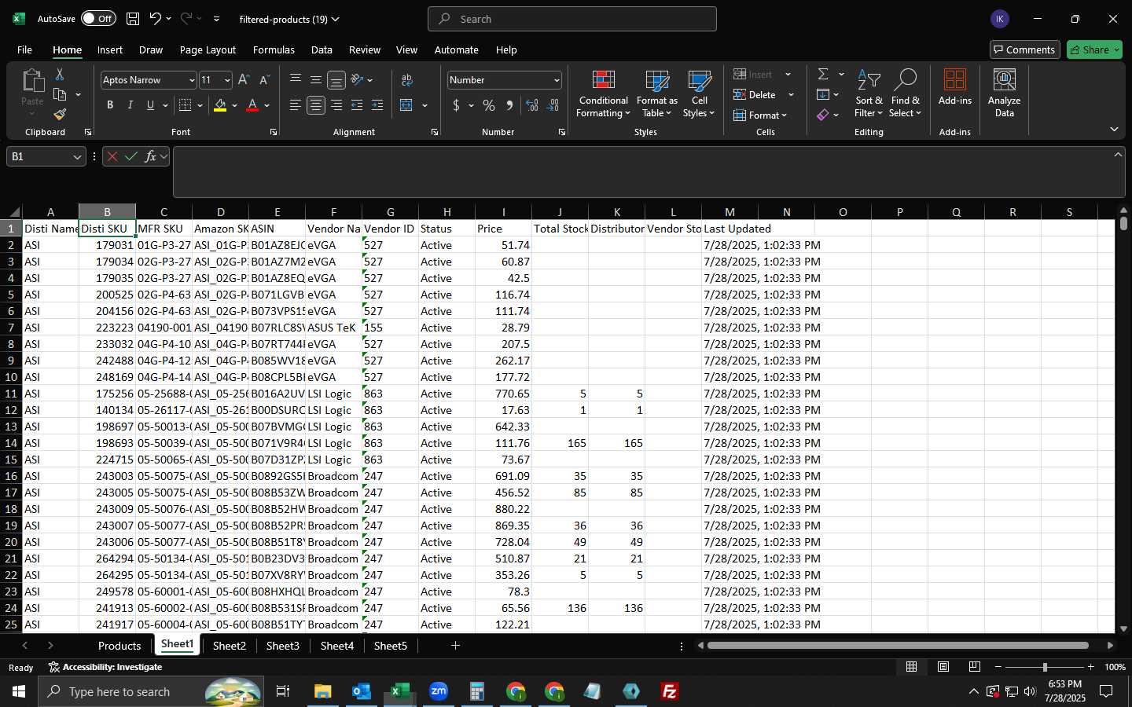Open Find & Select menu
Screen dimensions: 1132x707
tap(905, 94)
